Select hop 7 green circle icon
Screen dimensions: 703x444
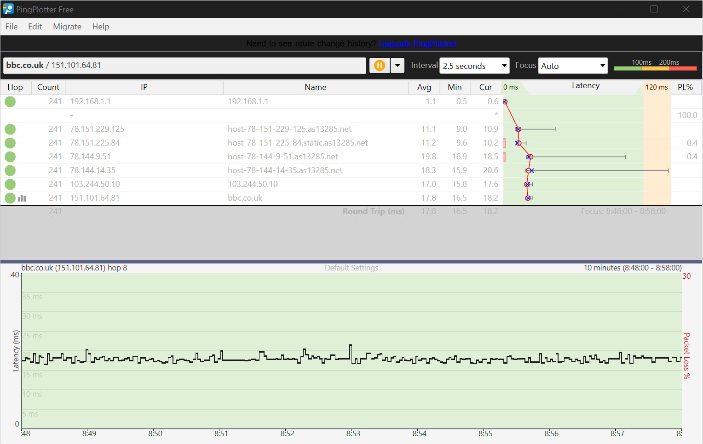point(10,184)
